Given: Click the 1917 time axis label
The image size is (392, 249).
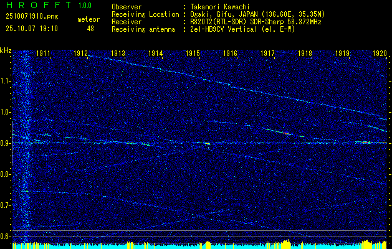Looking at the screenshot, I should [x=267, y=53].
